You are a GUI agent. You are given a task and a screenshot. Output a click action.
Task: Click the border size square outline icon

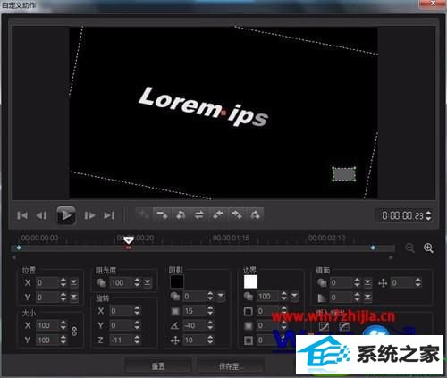coord(248,312)
